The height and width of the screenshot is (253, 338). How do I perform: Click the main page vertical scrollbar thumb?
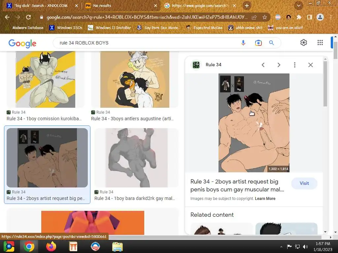click(335, 50)
